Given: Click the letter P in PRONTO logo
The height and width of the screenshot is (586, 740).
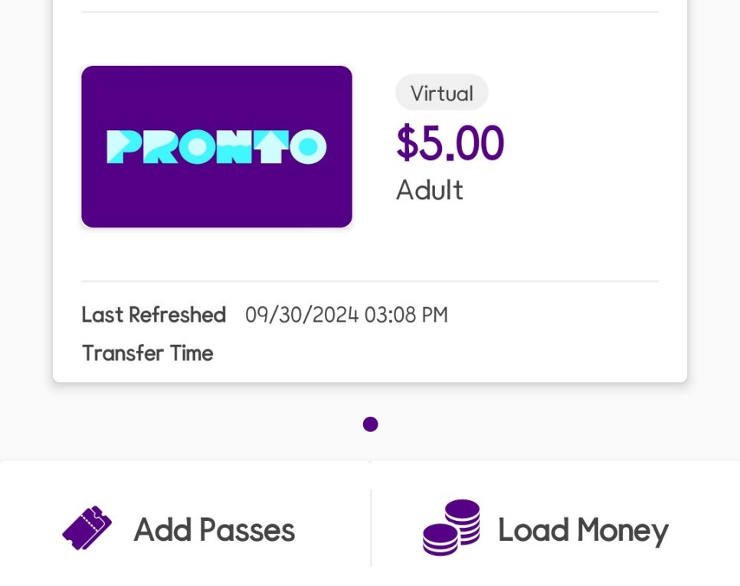Looking at the screenshot, I should point(123,147).
